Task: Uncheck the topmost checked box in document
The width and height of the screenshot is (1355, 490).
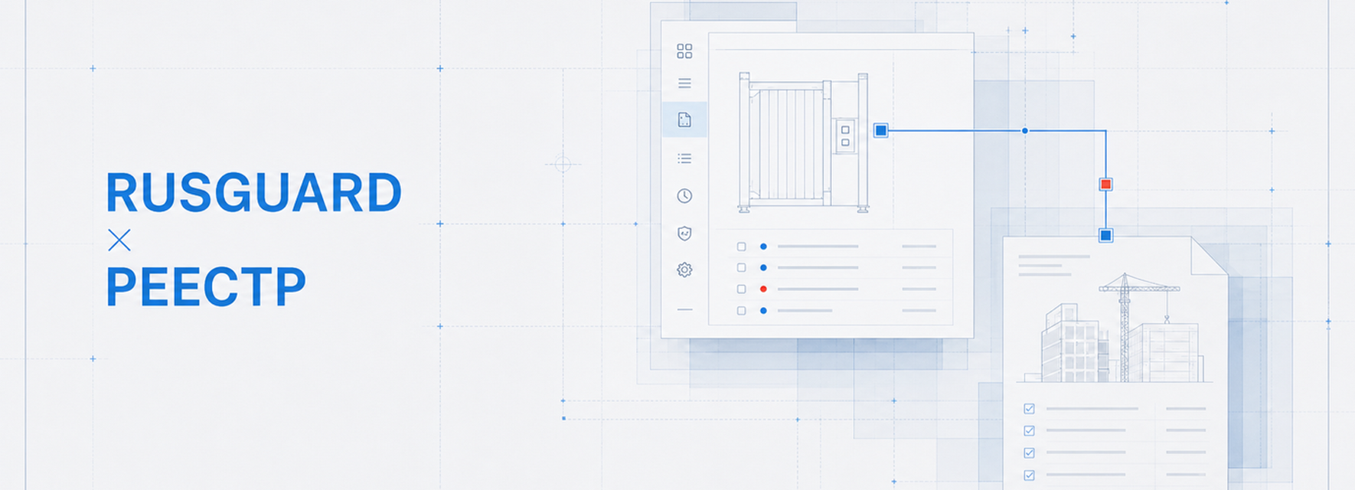Action: 1029,409
